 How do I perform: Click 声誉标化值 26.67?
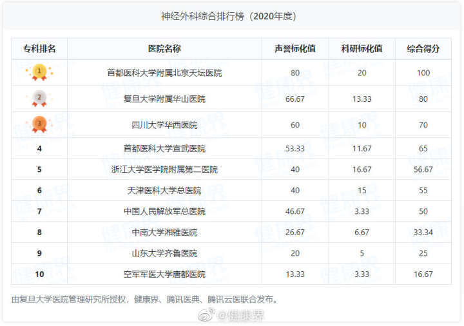[x=295, y=233]
